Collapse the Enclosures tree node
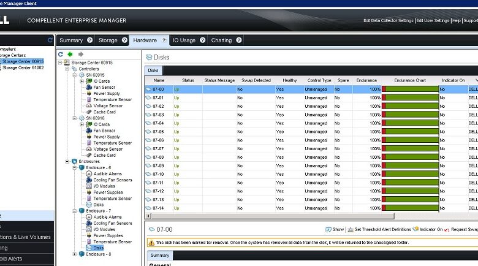 (x=67, y=161)
